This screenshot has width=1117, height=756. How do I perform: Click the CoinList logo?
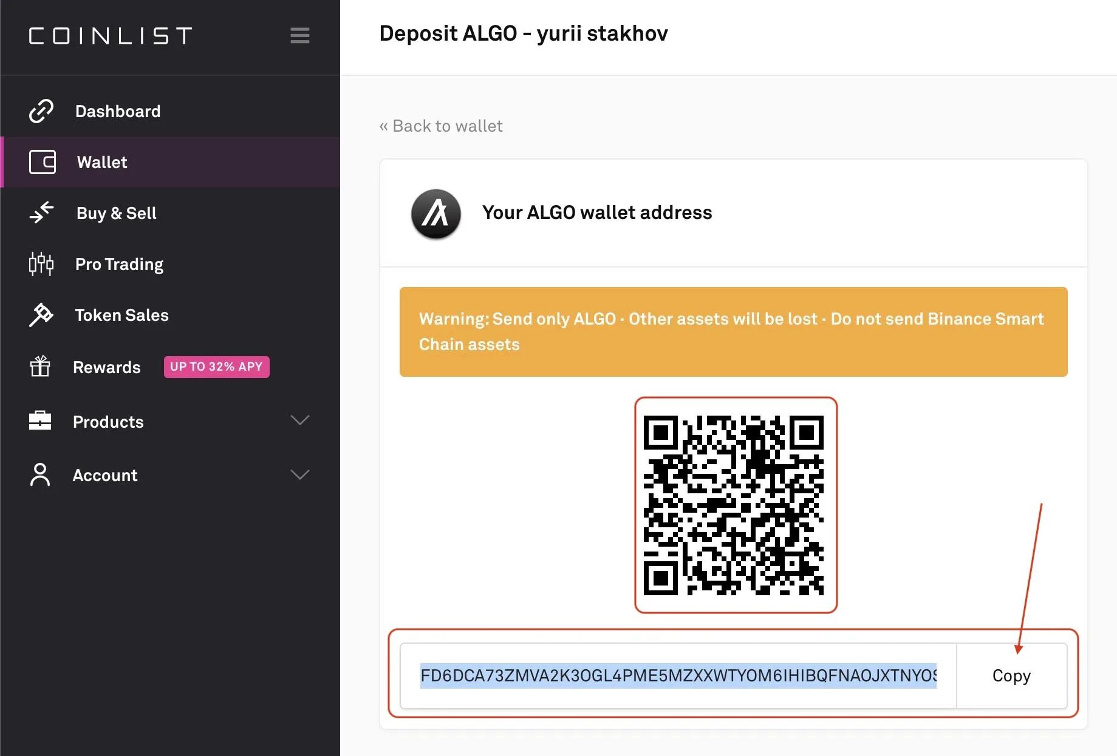(111, 36)
